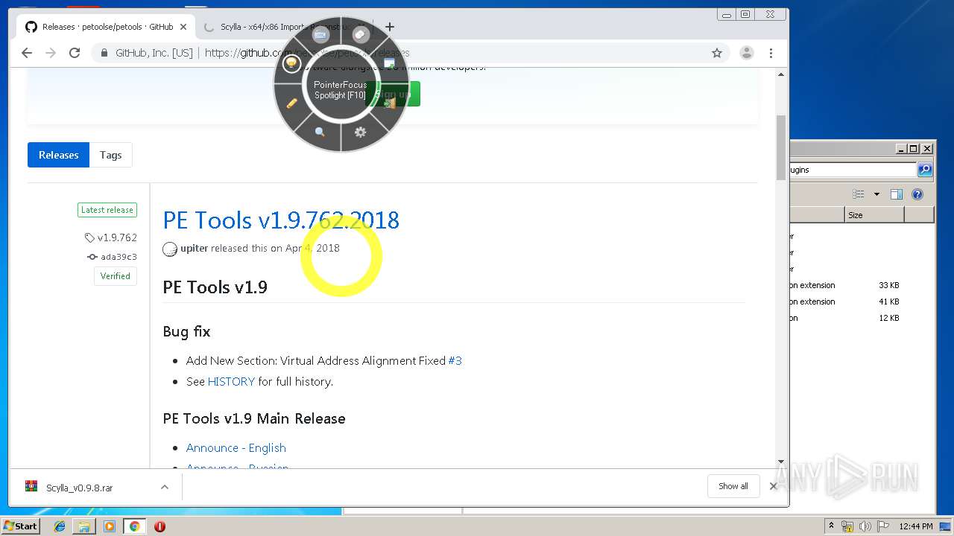
Task: Reload the GitHub page
Action: (75, 53)
